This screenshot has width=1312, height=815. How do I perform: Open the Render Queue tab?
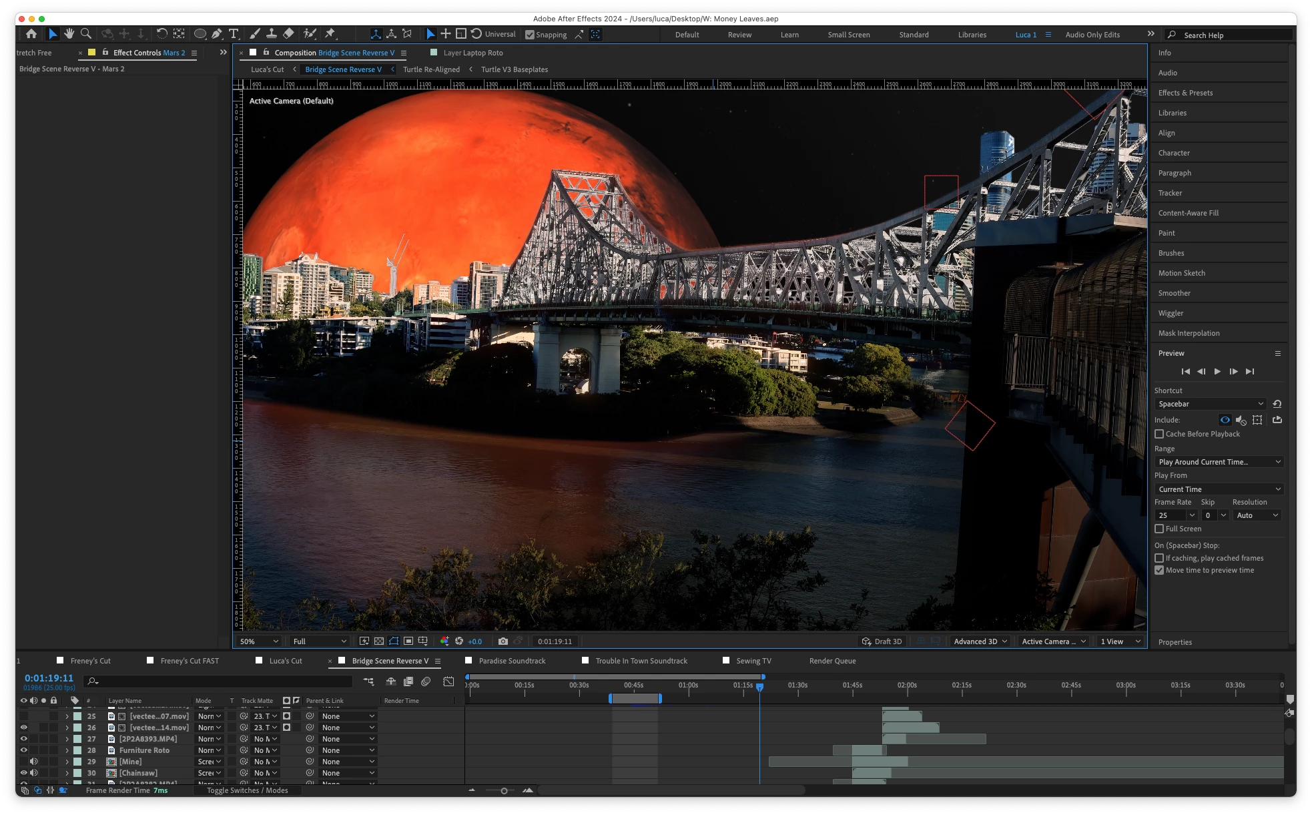coord(832,661)
